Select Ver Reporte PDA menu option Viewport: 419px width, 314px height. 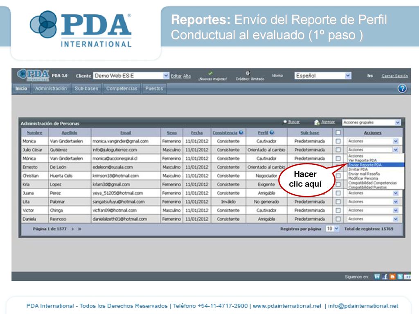point(376,160)
